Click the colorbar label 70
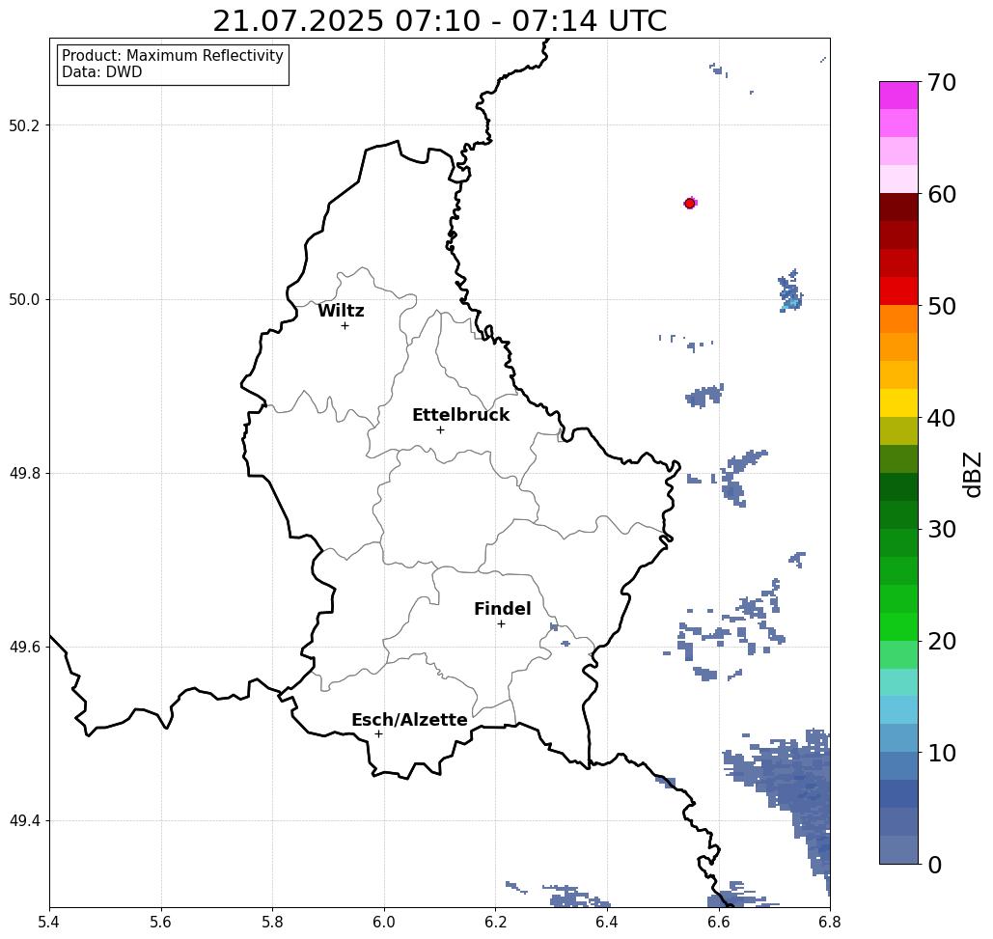The image size is (993, 939). (942, 82)
